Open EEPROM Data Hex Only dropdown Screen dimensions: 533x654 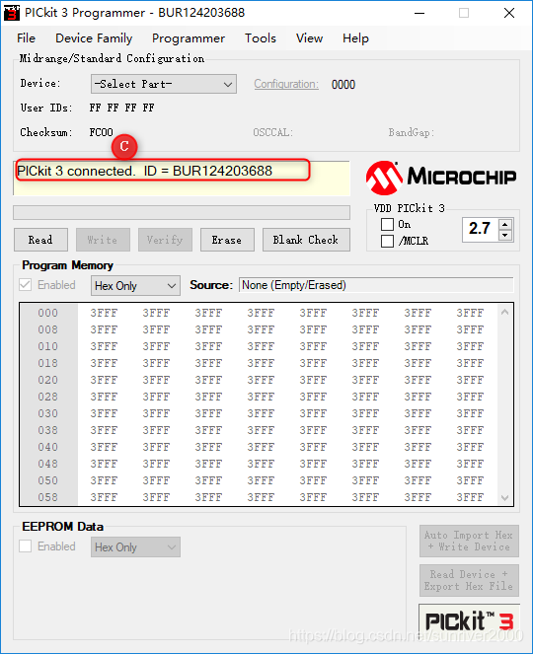(135, 547)
